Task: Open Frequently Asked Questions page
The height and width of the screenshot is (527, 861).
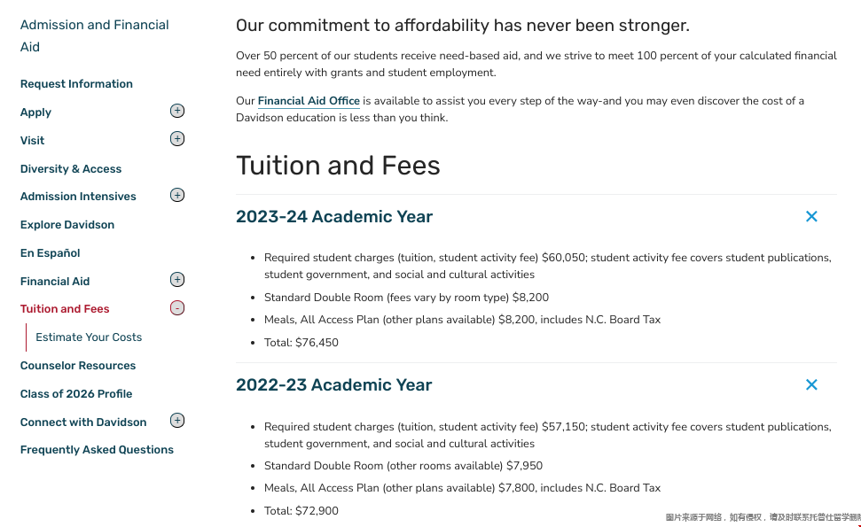Action: [x=97, y=450]
